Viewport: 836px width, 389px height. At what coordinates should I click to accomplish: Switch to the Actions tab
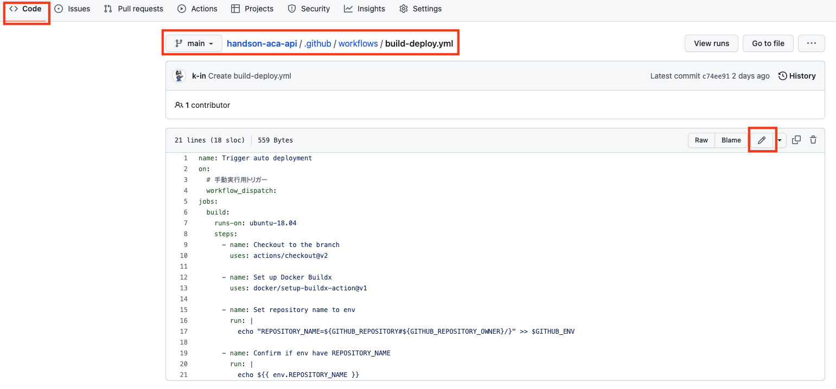click(x=197, y=9)
